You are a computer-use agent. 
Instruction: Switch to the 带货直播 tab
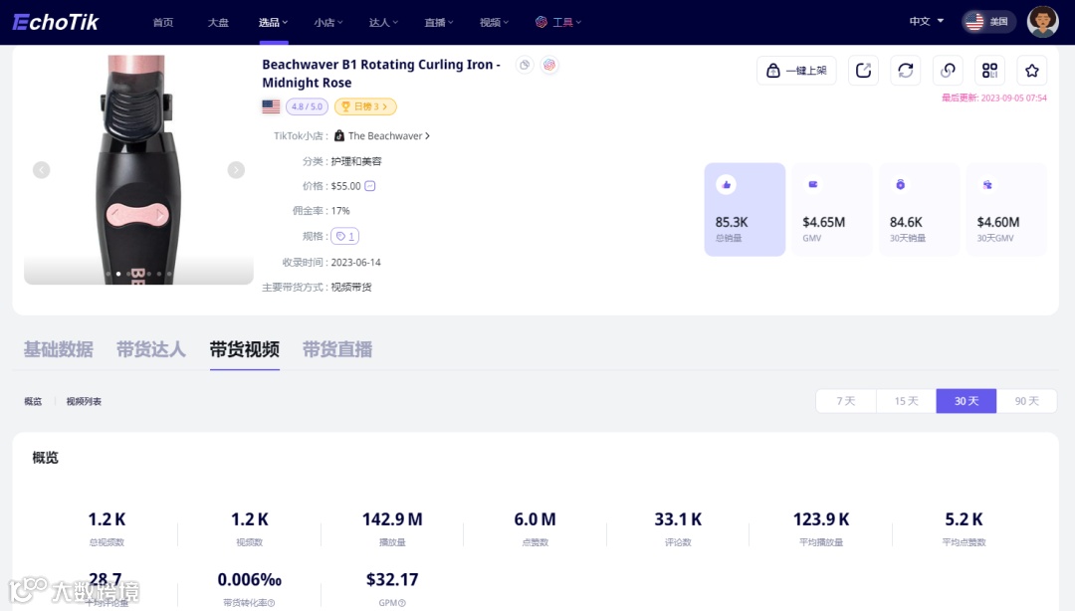337,349
